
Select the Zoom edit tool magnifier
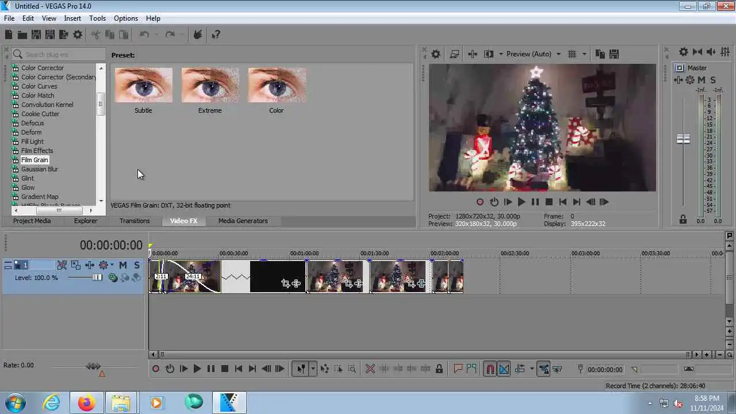(352, 369)
